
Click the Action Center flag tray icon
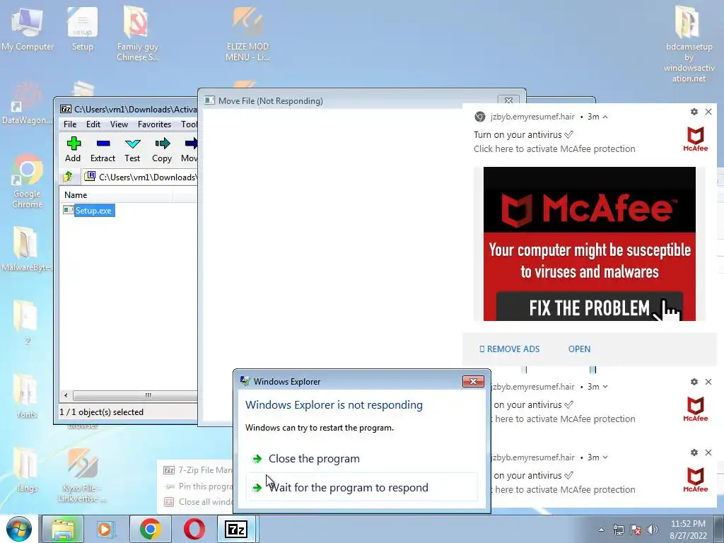(x=636, y=530)
